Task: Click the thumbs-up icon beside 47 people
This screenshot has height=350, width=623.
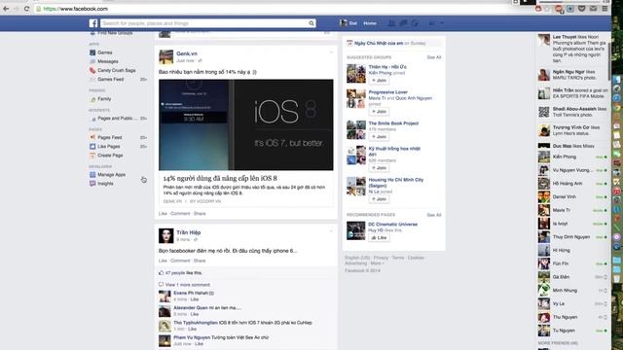Action: click(161, 273)
